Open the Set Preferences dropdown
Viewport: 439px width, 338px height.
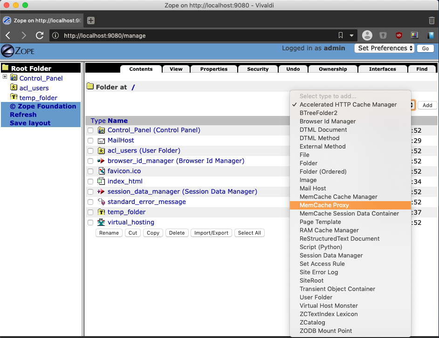384,48
